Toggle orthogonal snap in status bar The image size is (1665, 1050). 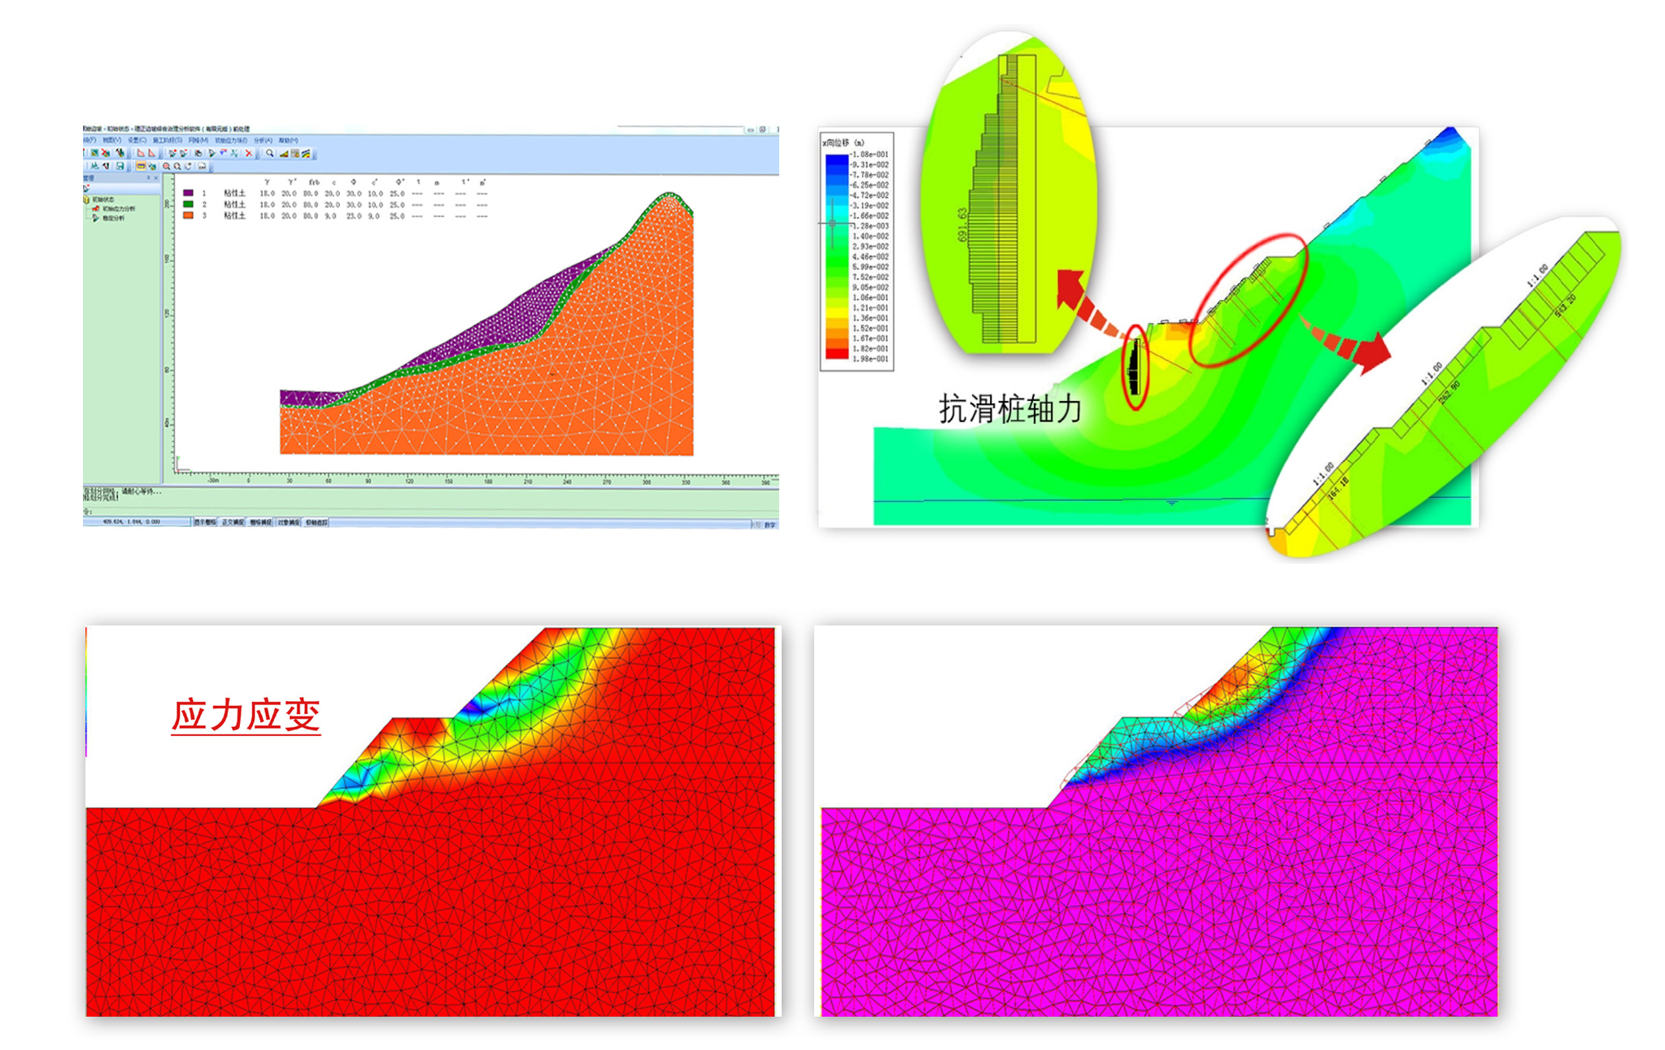click(x=233, y=522)
